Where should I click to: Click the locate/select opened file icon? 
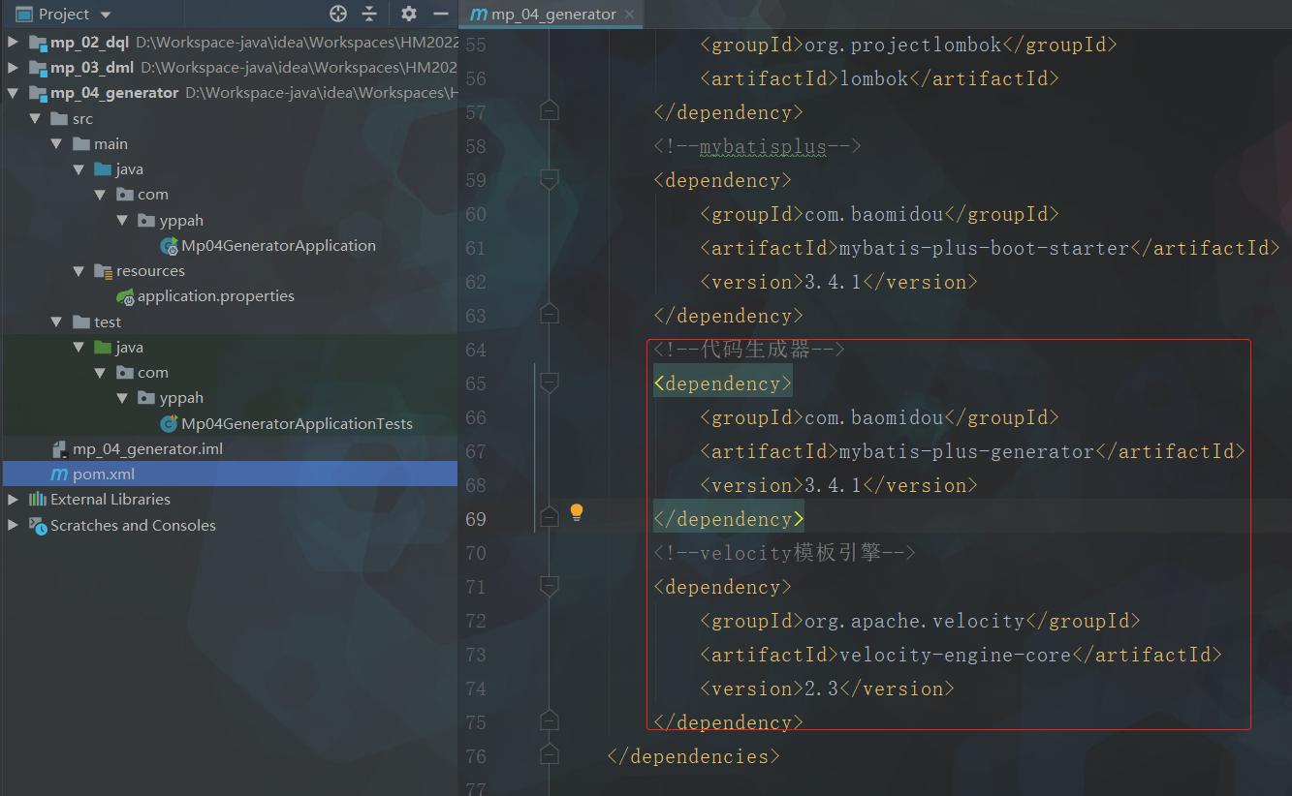pyautogui.click(x=338, y=14)
